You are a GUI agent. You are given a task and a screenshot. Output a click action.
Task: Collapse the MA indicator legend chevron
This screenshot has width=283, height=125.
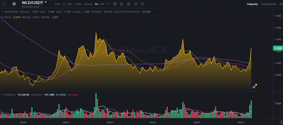2,17
